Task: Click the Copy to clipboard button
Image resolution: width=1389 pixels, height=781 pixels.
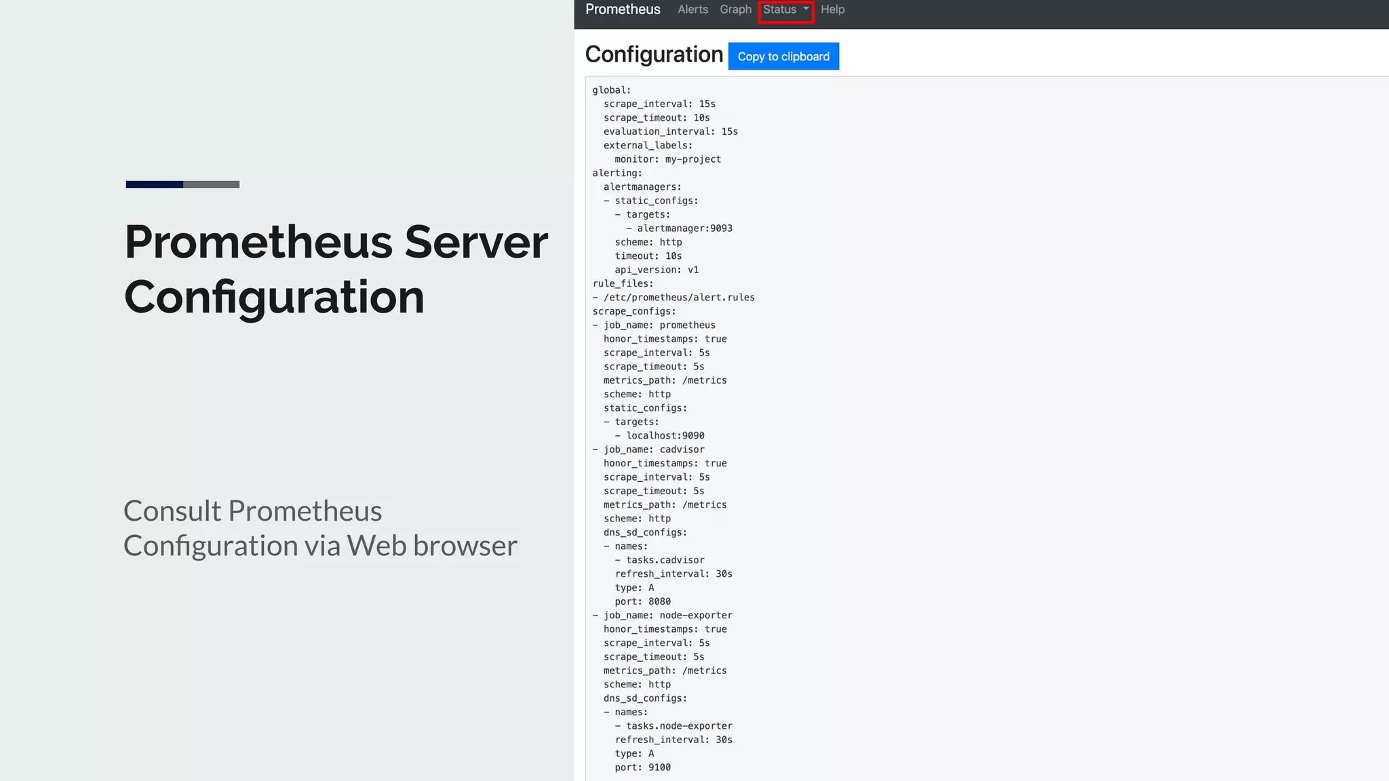Action: coord(783,56)
